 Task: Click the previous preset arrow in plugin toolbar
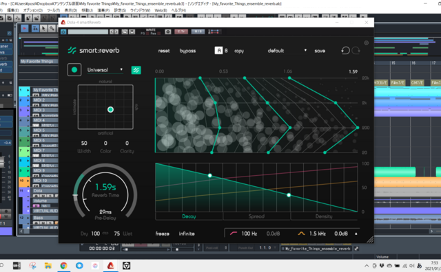point(112,32)
